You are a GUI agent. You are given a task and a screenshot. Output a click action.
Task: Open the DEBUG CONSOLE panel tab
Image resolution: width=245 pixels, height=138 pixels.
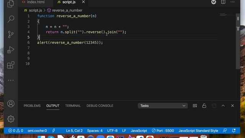(x=100, y=106)
